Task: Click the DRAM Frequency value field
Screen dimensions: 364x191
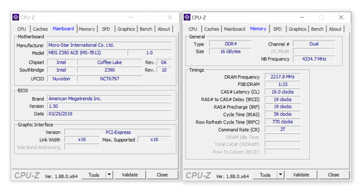Action: [282, 77]
